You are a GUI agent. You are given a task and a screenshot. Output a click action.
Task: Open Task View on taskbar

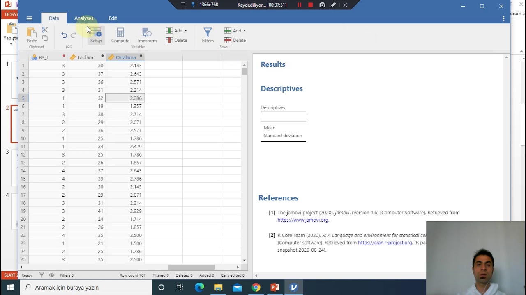[180, 287]
